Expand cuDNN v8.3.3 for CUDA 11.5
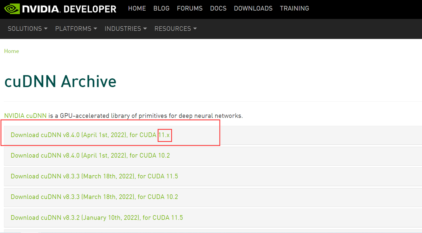Image resolution: width=422 pixels, height=233 pixels. (x=94, y=176)
